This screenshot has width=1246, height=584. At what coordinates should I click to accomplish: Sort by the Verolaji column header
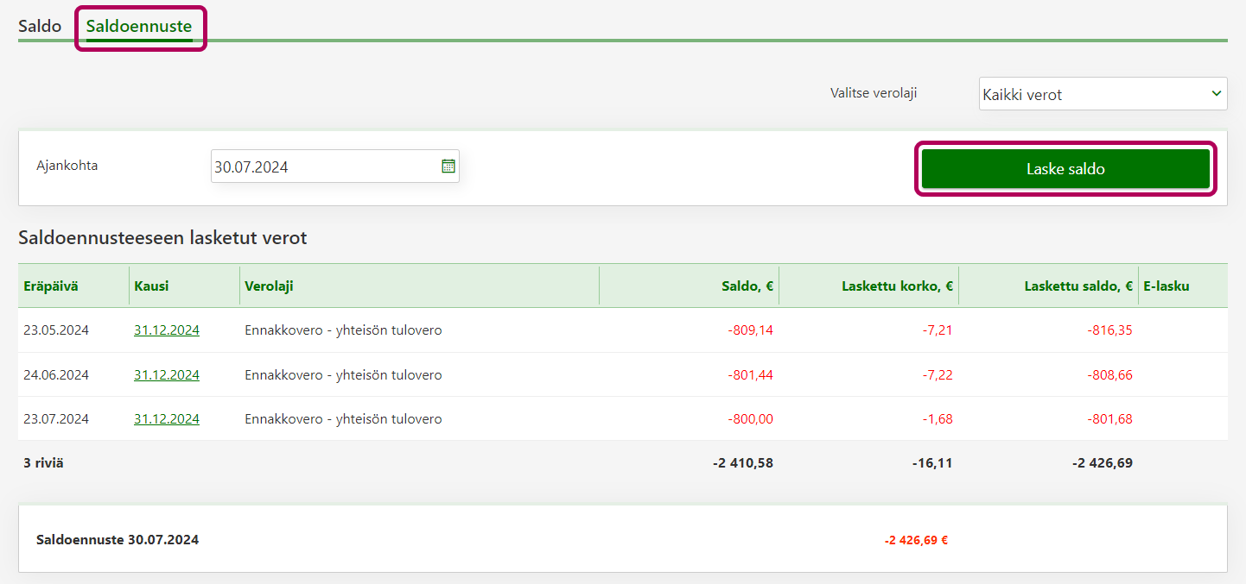click(269, 286)
